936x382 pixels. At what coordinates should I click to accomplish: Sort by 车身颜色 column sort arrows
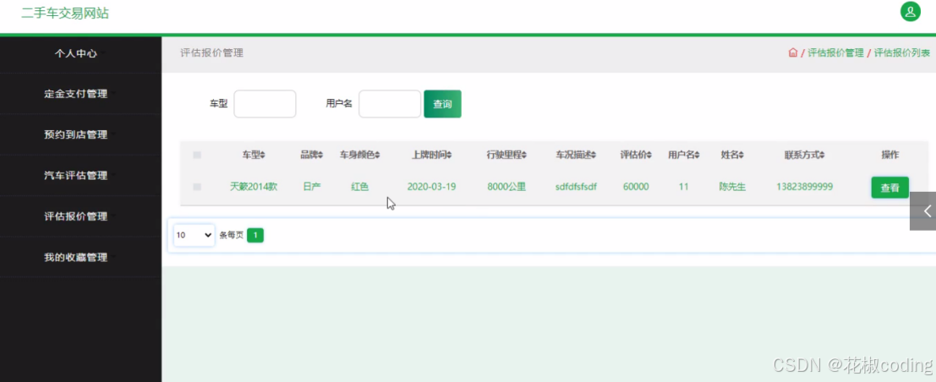click(377, 156)
